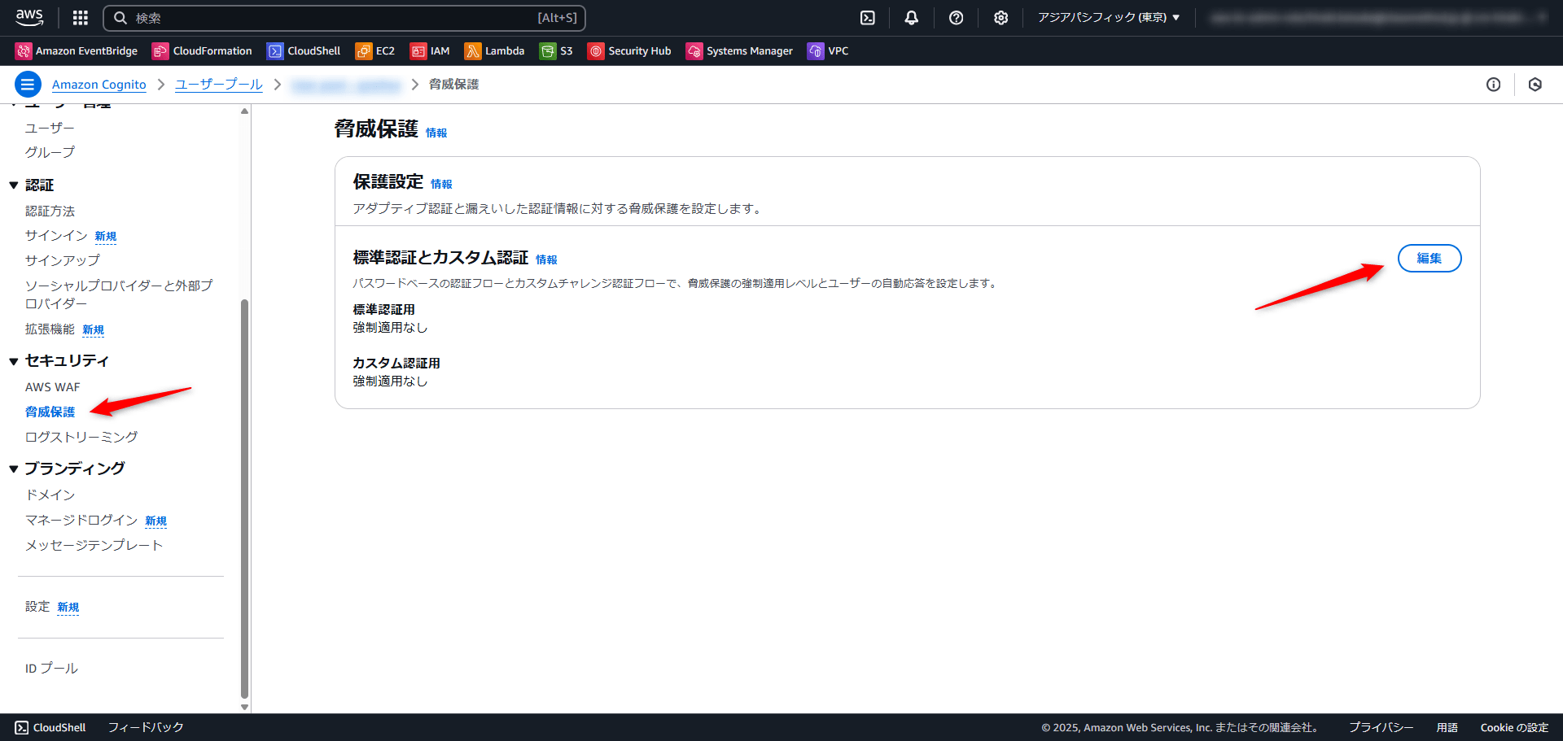Click into the 検索 search field

pyautogui.click(x=344, y=18)
